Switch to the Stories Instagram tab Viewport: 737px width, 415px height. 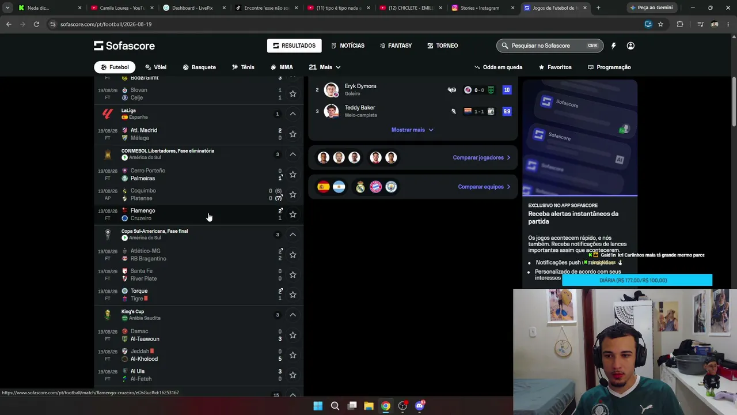click(x=483, y=8)
